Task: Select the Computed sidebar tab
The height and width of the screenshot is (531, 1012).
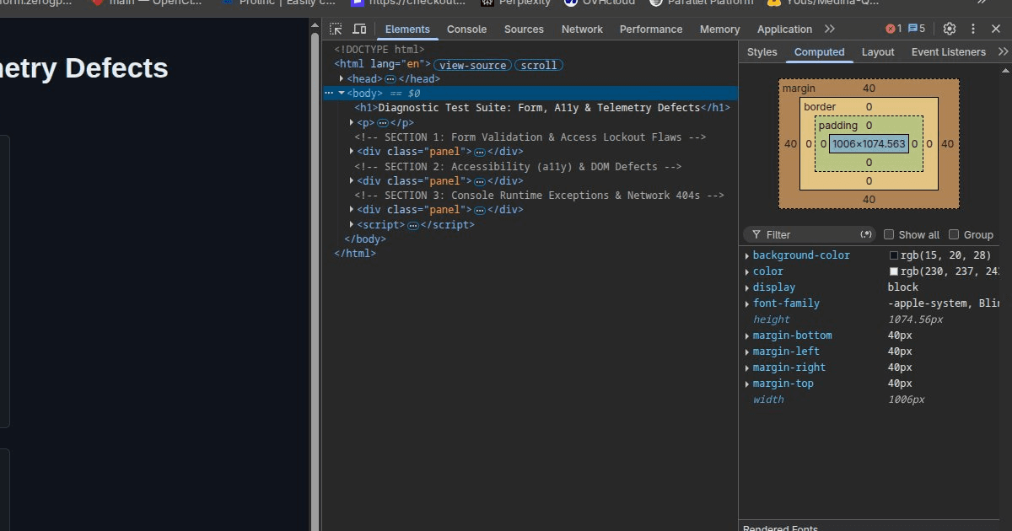Action: click(819, 51)
